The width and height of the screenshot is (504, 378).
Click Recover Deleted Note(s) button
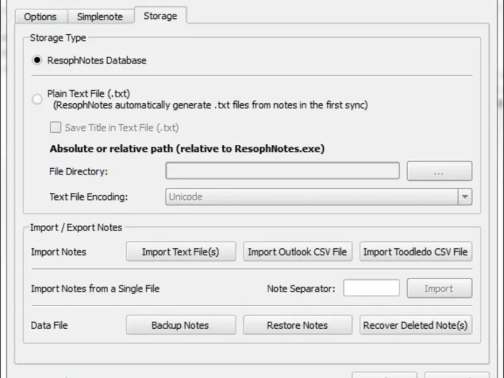coord(416,325)
